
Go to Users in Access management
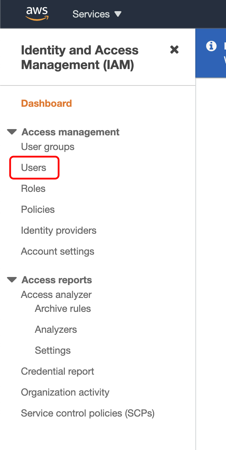click(33, 168)
